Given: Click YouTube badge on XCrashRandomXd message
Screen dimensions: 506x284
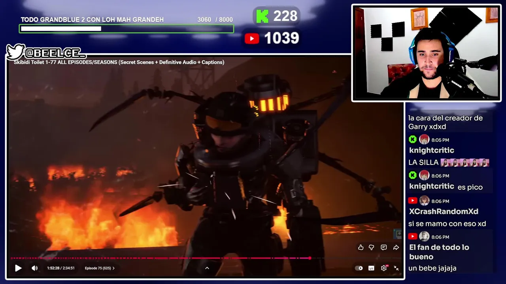Looking at the screenshot, I should (413, 201).
